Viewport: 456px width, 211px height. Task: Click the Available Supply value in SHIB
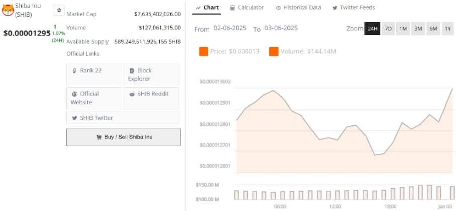coord(148,42)
